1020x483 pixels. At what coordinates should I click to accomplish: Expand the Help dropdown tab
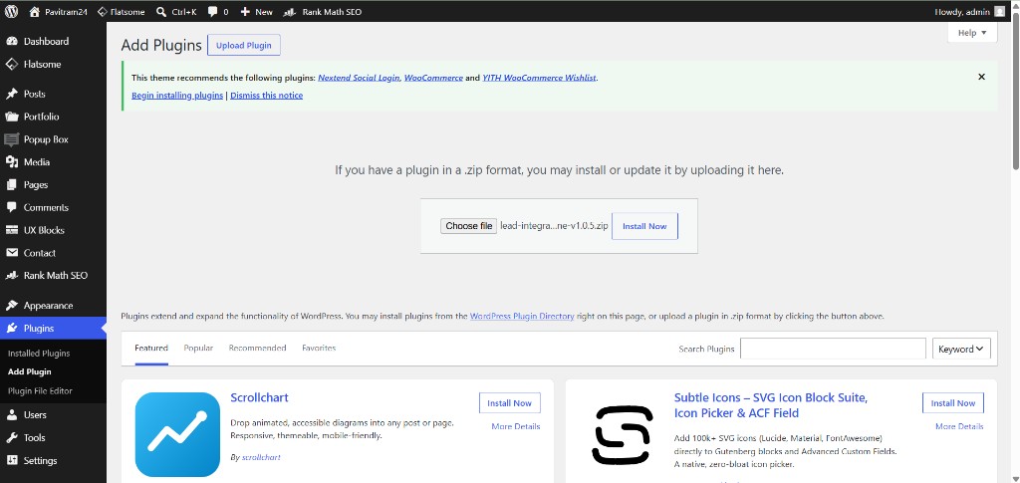972,33
